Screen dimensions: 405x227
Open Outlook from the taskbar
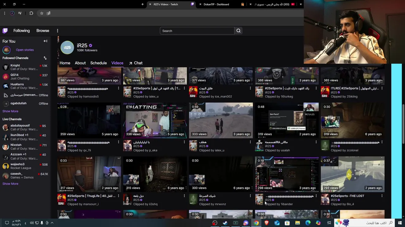tap(277, 223)
